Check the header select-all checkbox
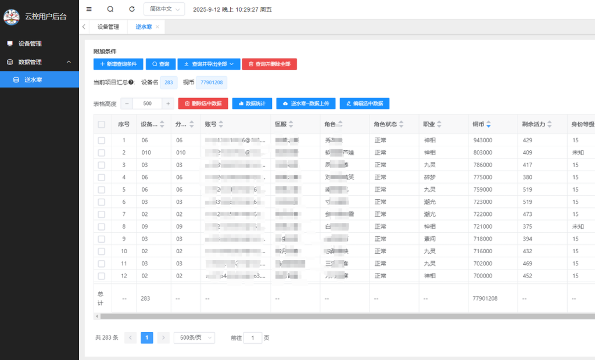 (x=102, y=124)
